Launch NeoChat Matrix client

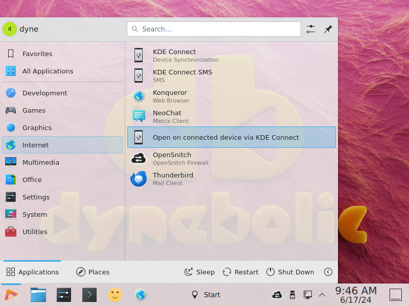pos(232,117)
